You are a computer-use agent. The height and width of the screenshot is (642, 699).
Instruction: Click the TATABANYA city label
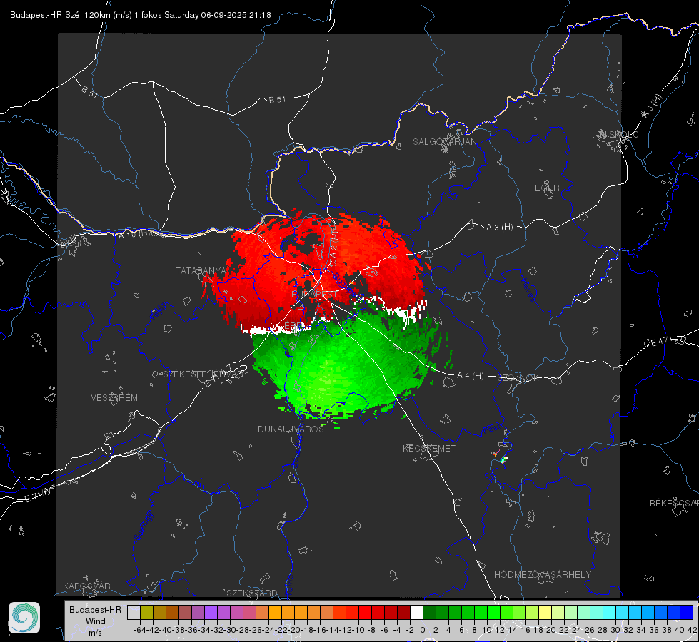coord(201,271)
